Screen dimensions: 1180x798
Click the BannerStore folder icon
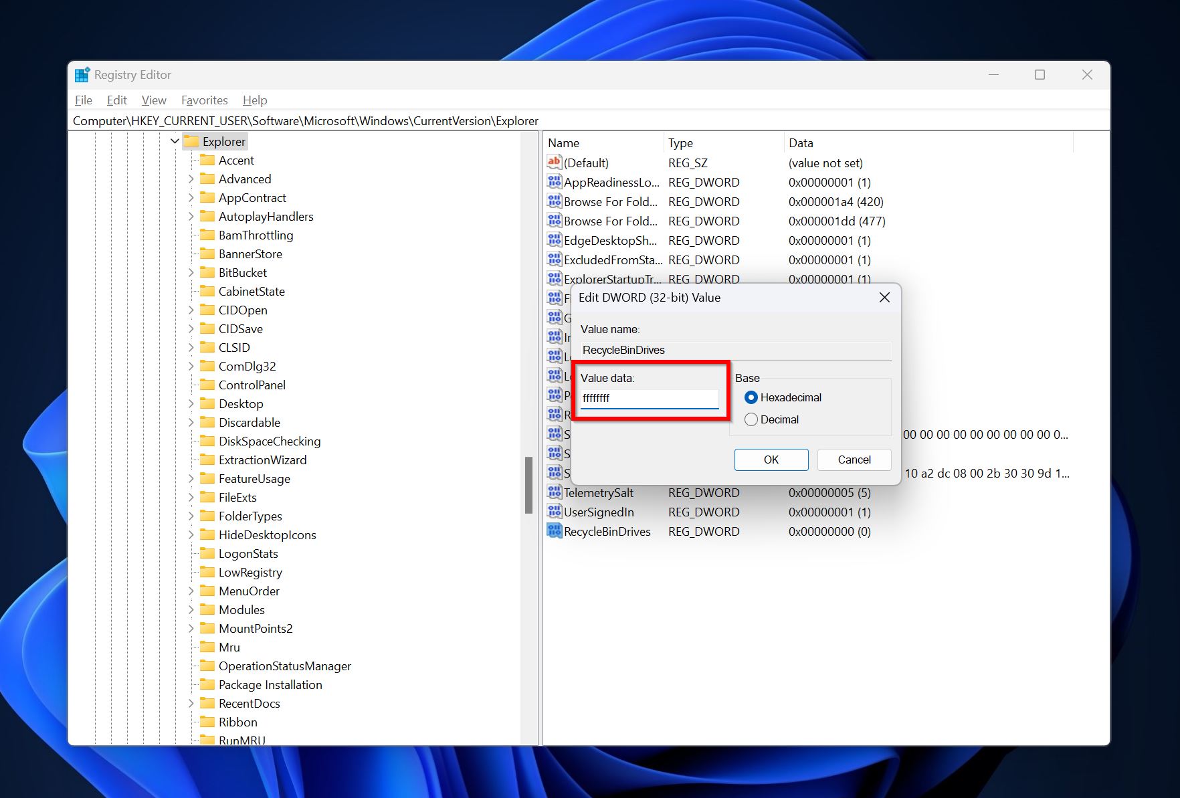pos(207,254)
